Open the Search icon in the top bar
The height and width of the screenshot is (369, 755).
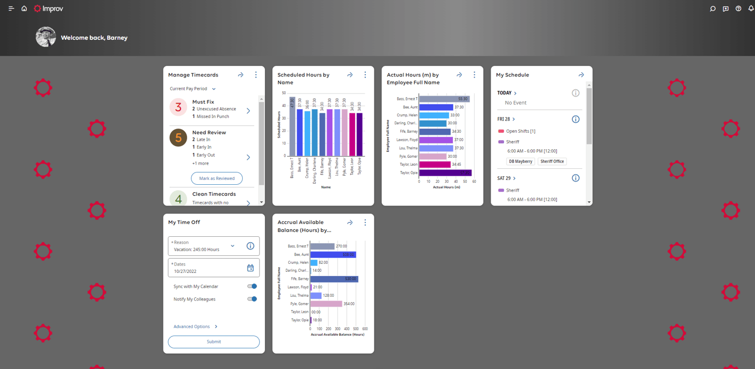pos(713,8)
